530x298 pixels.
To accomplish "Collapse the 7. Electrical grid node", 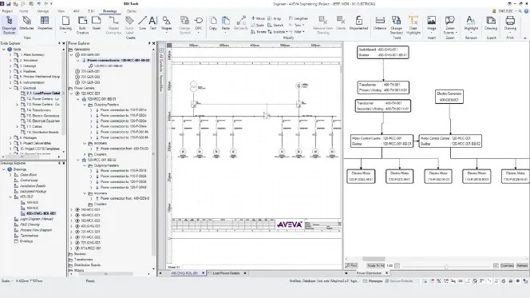I will (10, 88).
